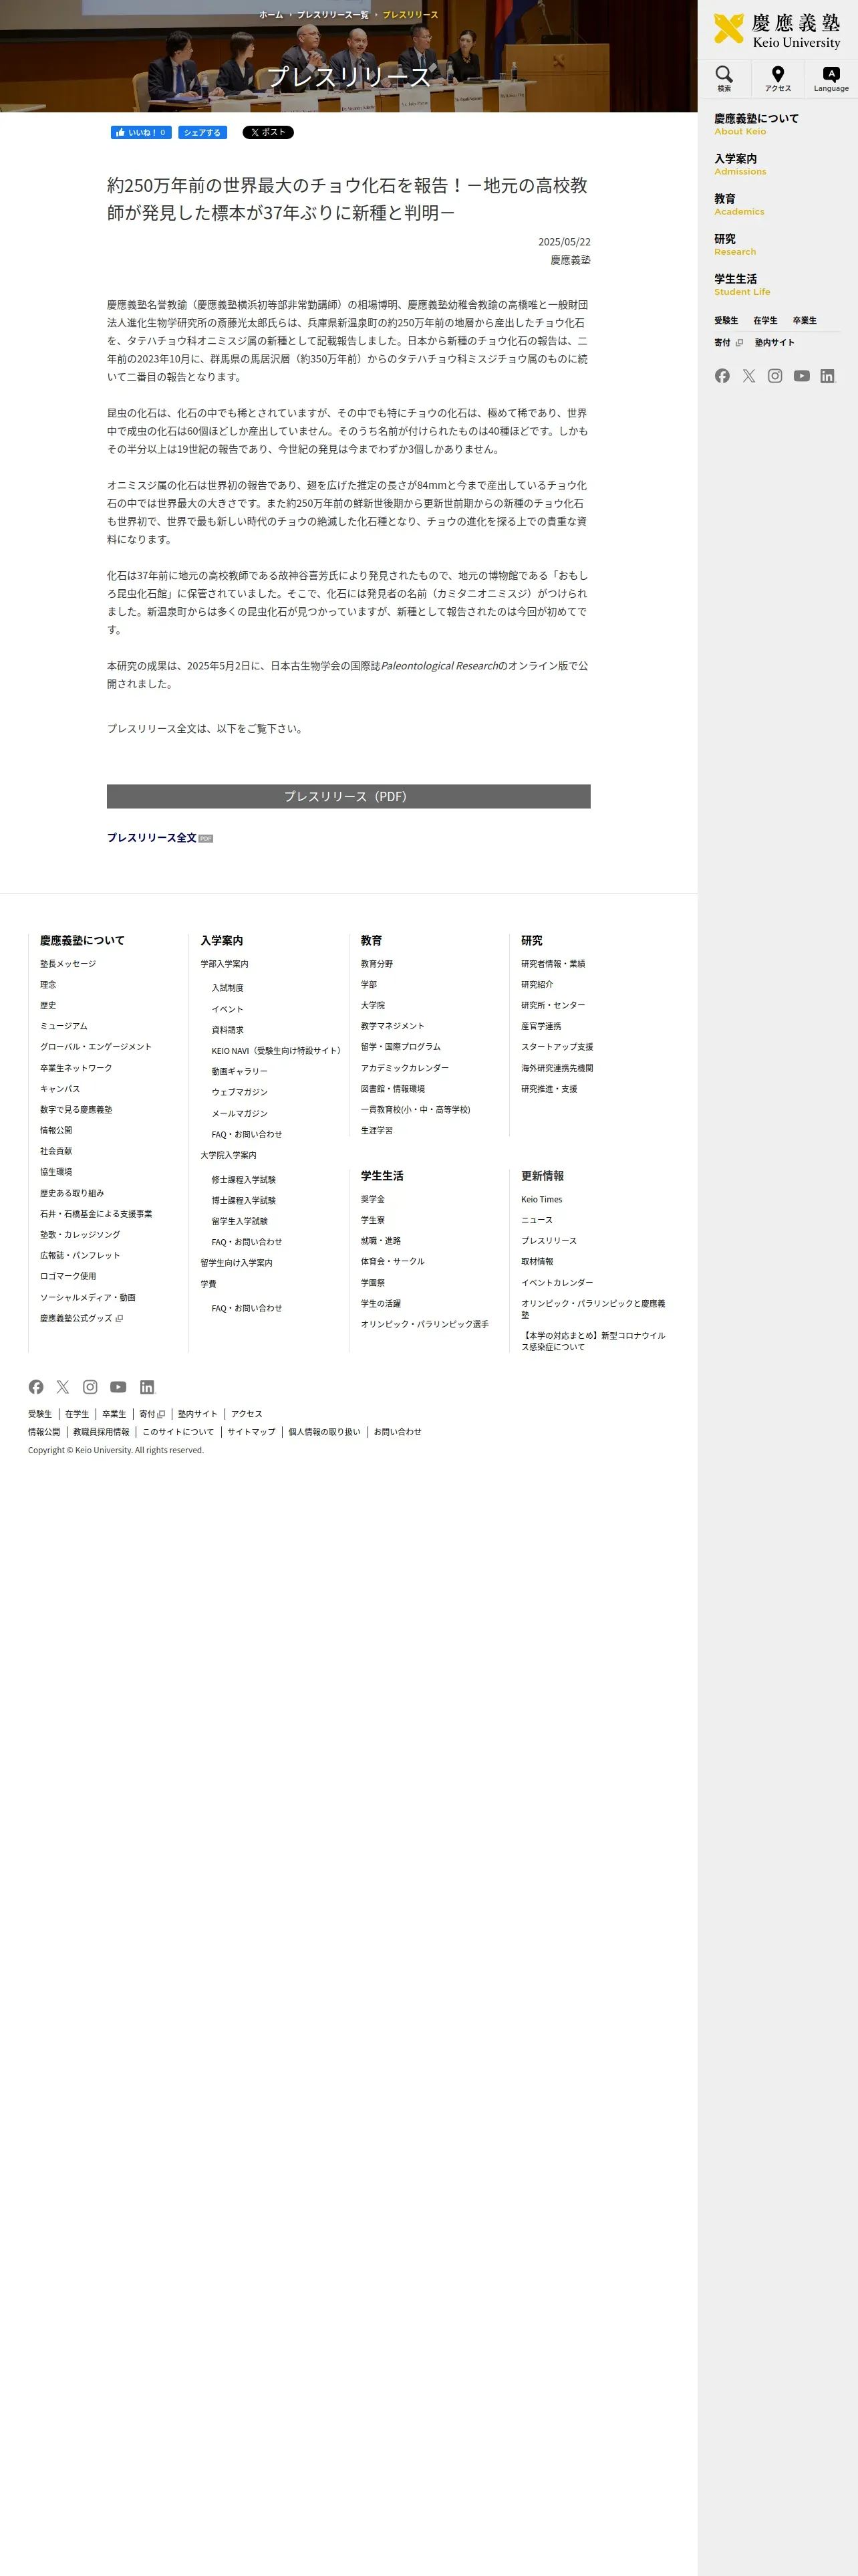
Task: Open 慶應義塾について About Keio sidebar menu
Action: (x=756, y=124)
